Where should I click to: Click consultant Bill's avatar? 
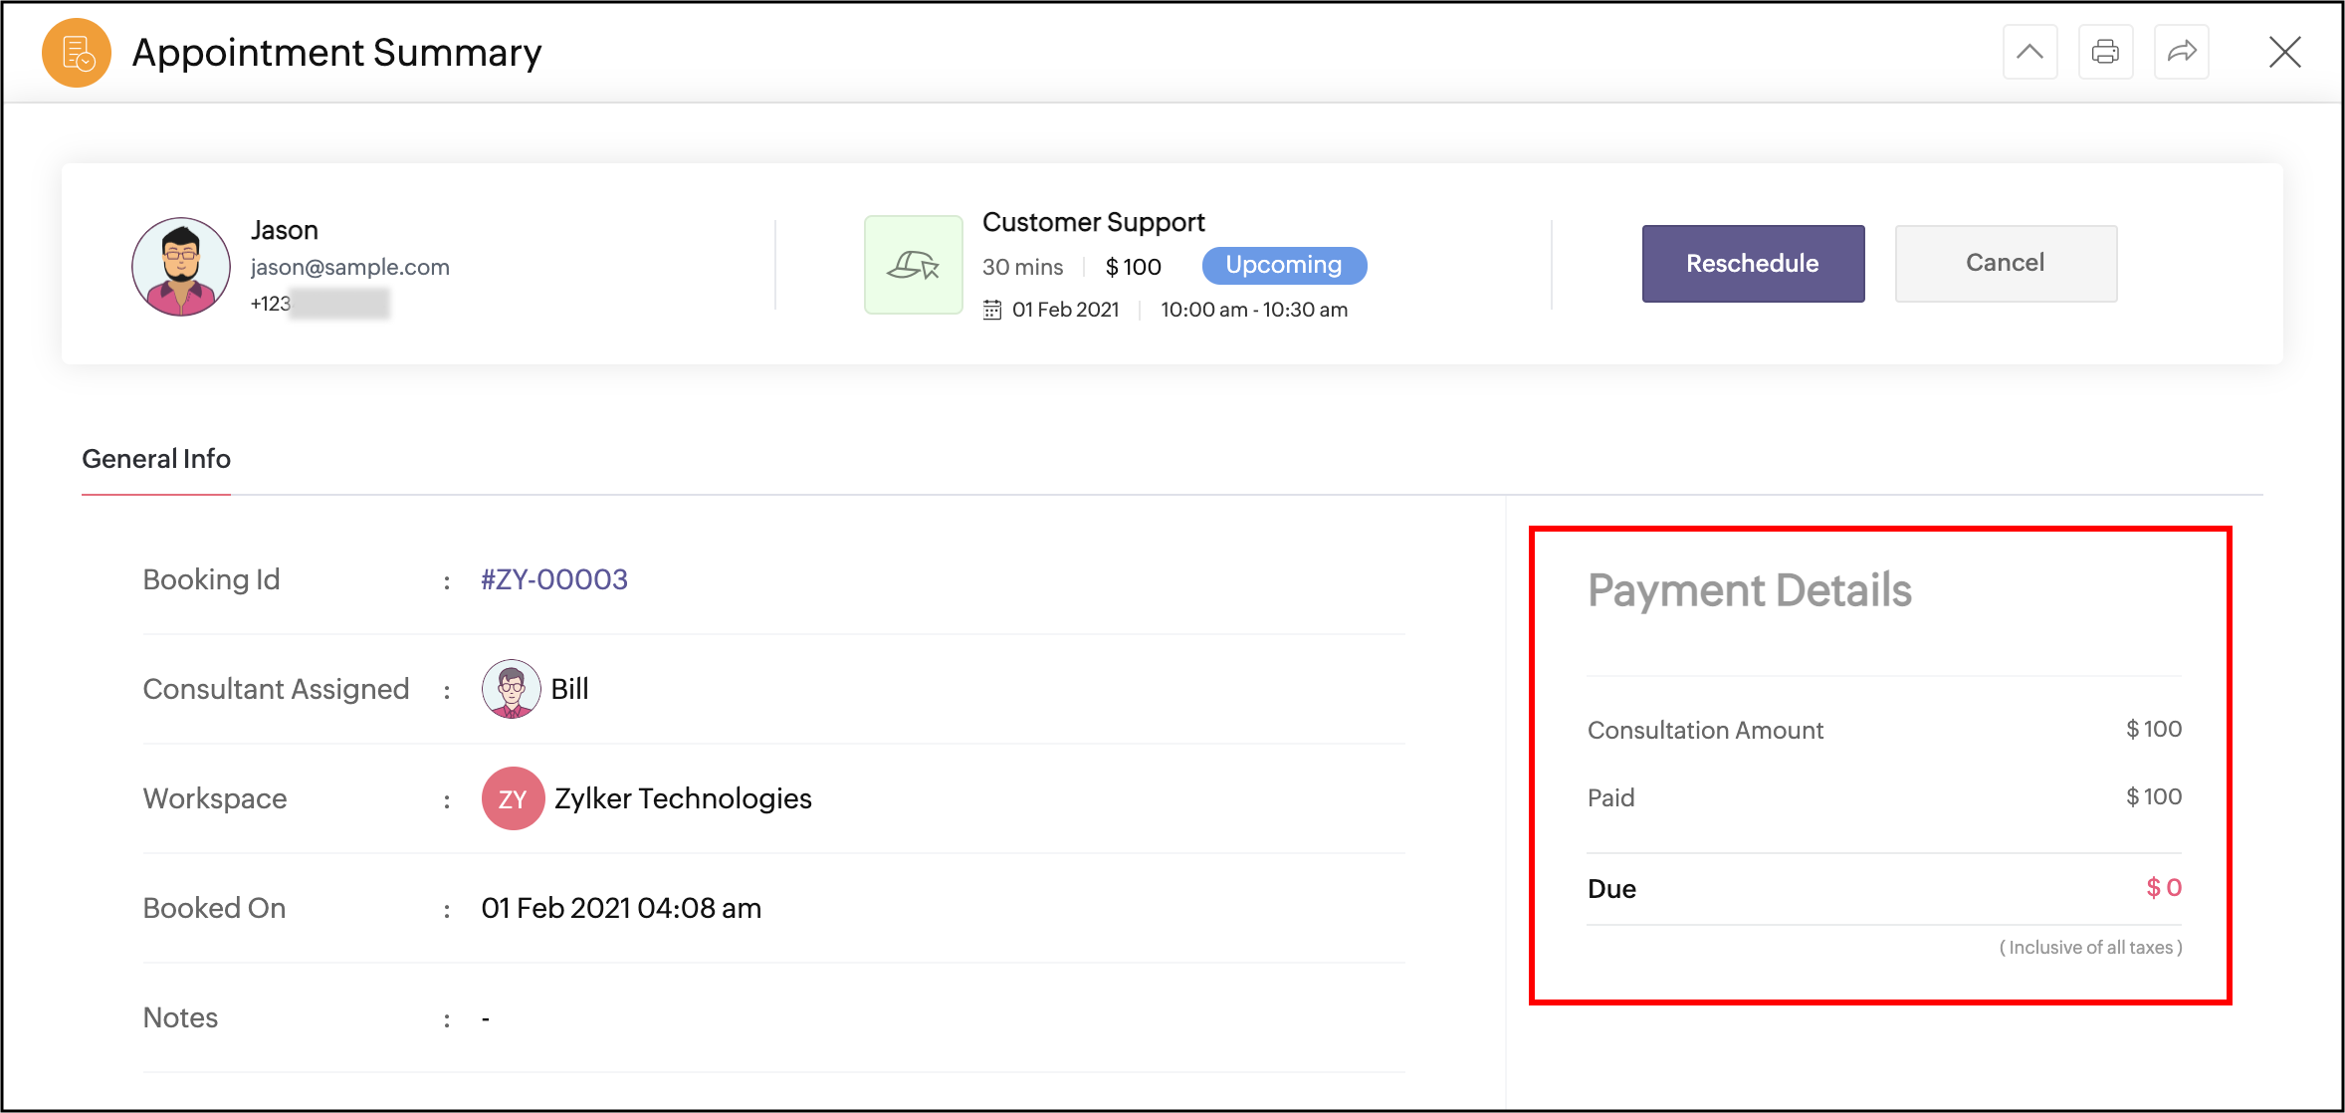pyautogui.click(x=511, y=689)
